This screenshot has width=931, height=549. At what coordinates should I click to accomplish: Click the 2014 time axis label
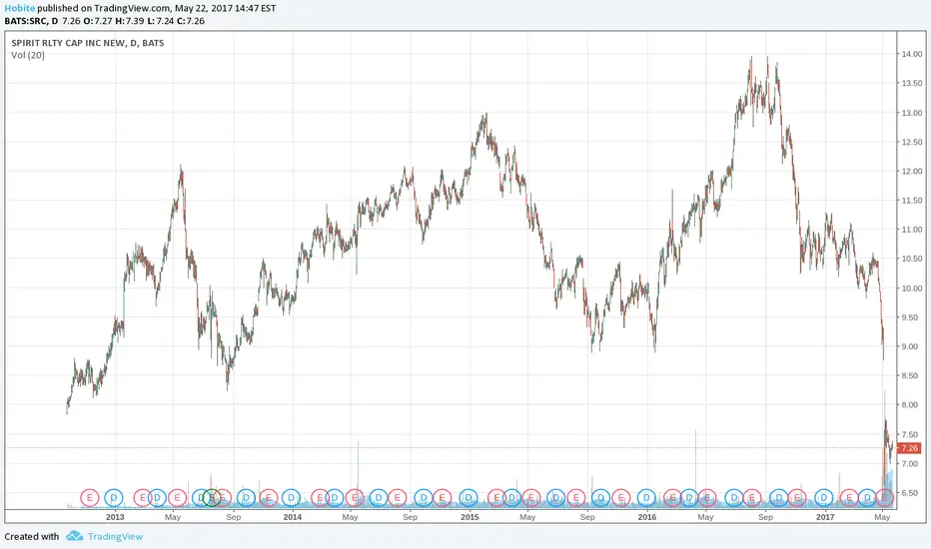(292, 517)
